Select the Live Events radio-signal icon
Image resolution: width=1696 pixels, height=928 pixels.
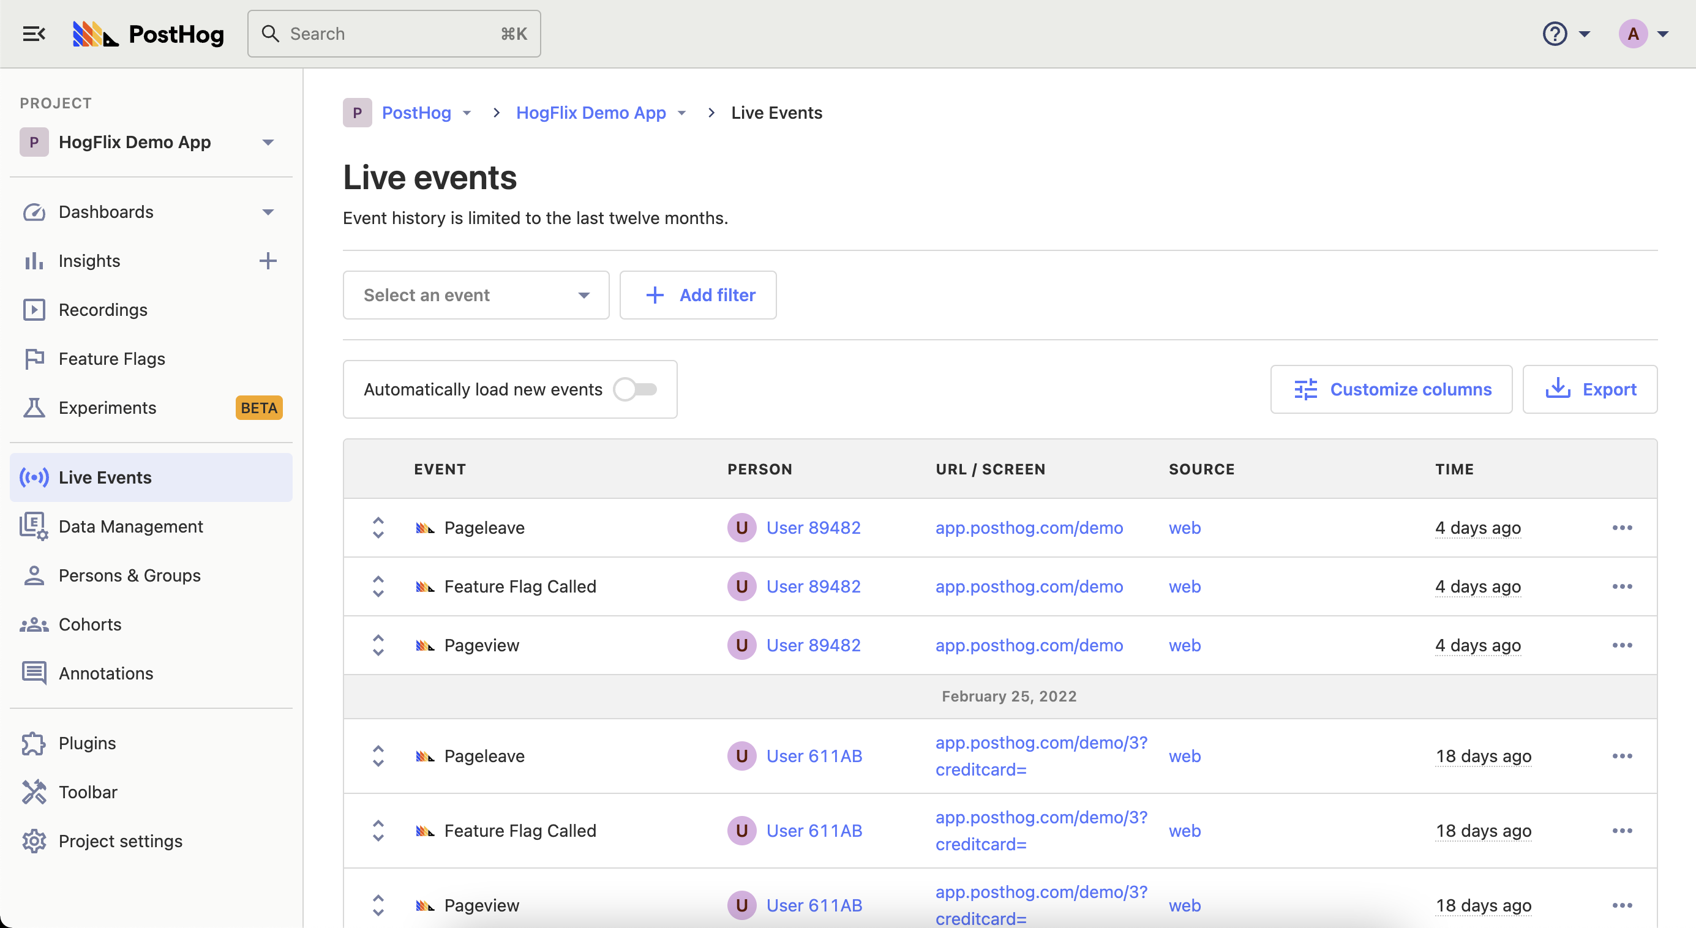(34, 477)
